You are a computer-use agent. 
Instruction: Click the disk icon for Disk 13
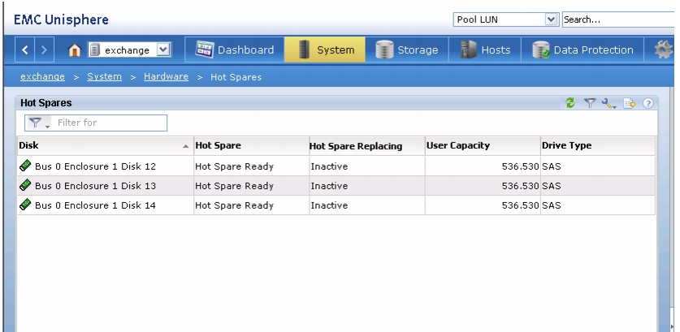coord(25,185)
